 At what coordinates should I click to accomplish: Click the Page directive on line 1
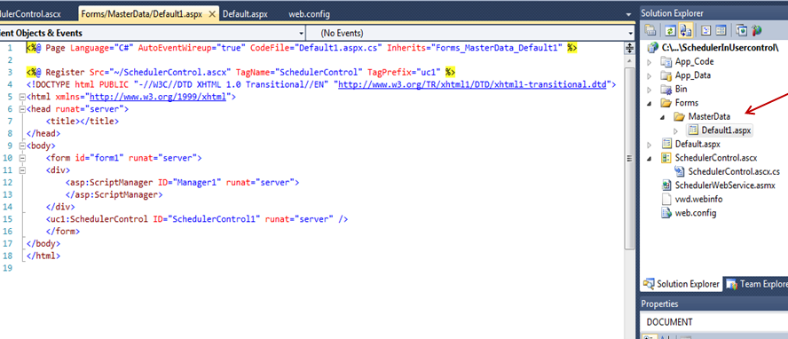tap(302, 48)
